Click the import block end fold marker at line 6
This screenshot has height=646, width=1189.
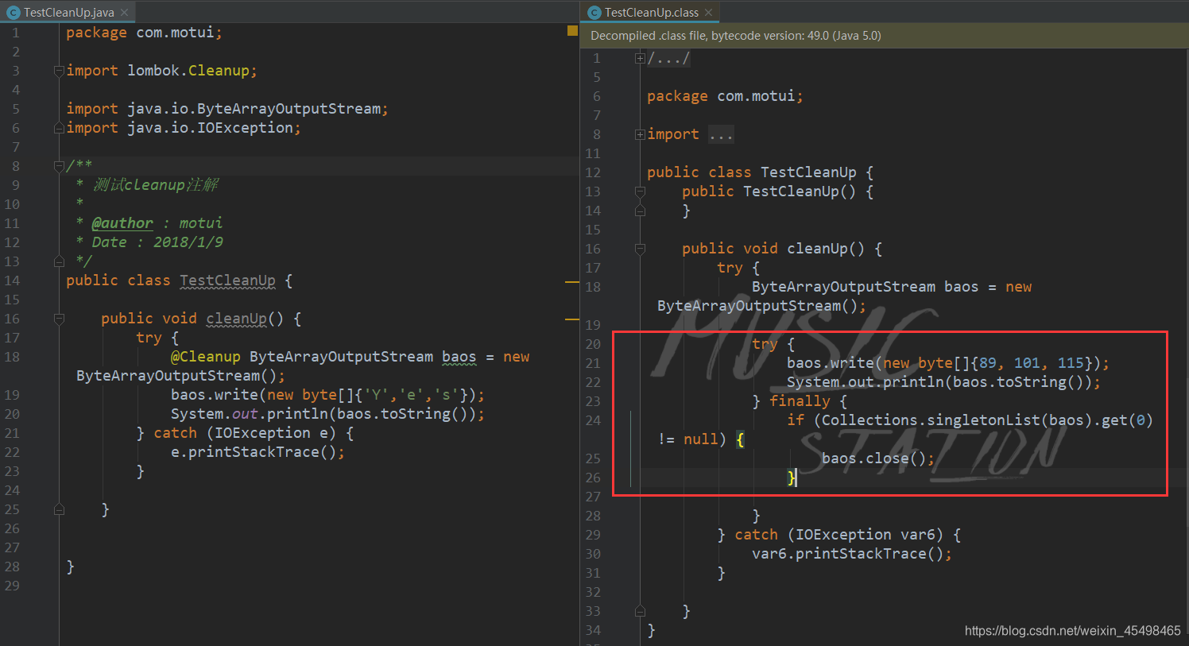(59, 128)
